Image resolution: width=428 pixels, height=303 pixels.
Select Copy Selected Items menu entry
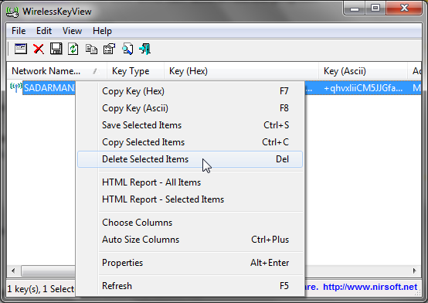[190, 142]
